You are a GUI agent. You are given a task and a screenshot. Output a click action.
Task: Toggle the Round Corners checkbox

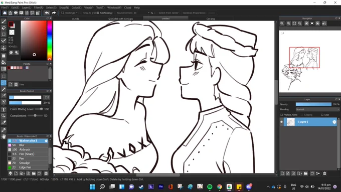pyautogui.click(x=115, y=13)
